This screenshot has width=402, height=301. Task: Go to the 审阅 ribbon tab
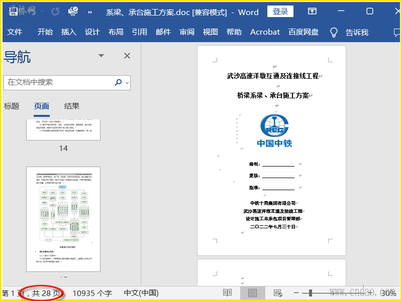pyautogui.click(x=187, y=32)
